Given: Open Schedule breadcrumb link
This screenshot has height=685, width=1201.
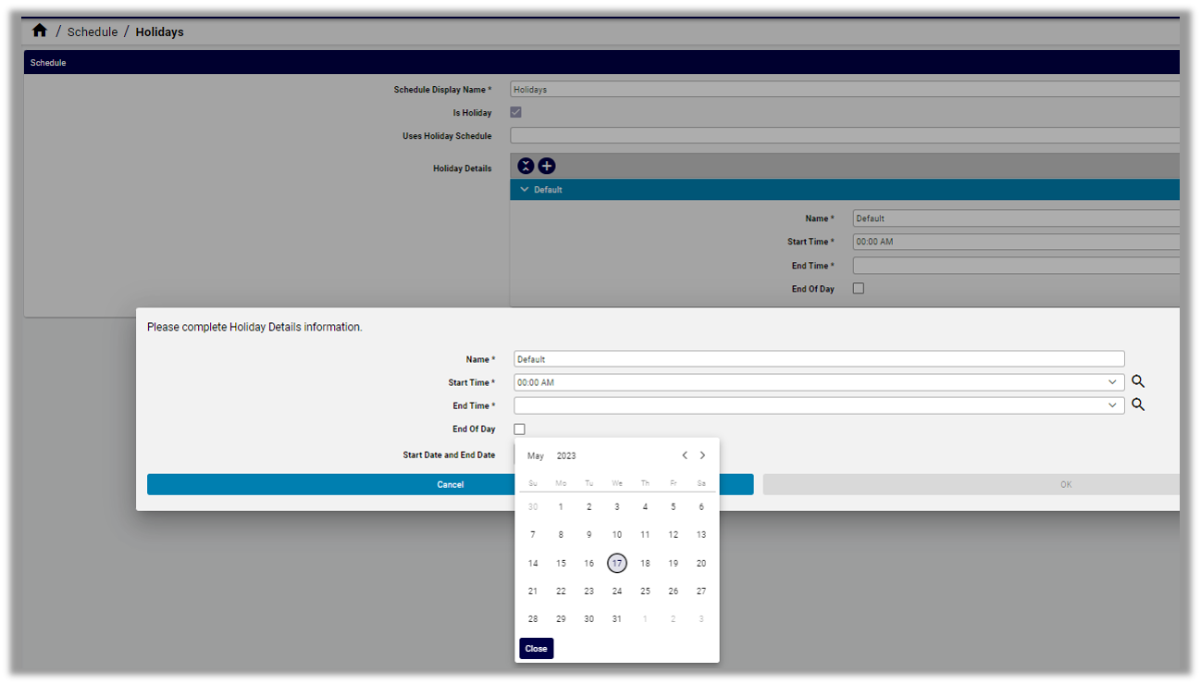Looking at the screenshot, I should pyautogui.click(x=93, y=31).
